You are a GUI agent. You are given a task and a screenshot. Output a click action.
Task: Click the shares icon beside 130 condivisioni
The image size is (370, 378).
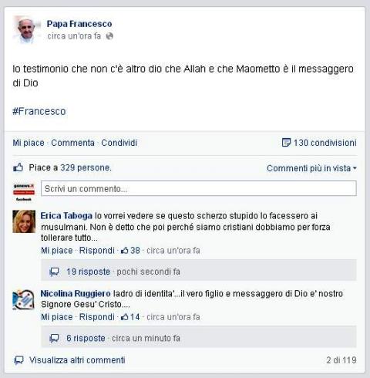tap(286, 142)
